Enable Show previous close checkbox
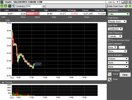 (109, 40)
